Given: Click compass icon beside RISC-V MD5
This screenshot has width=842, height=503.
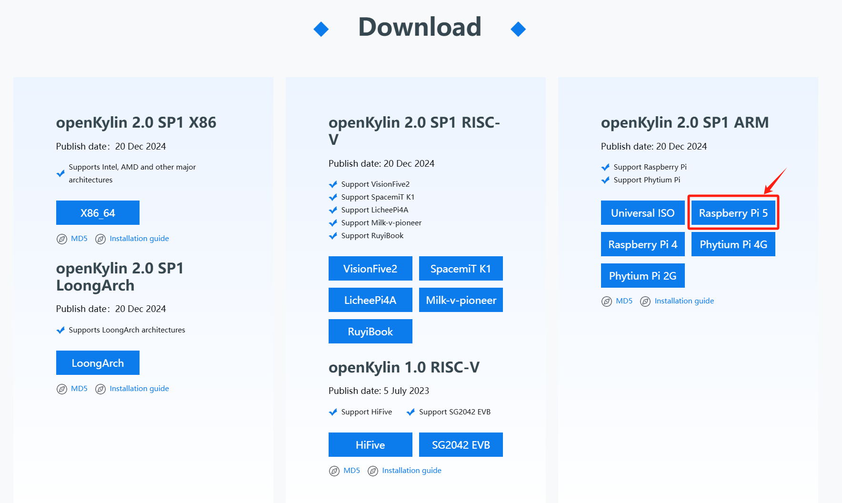Looking at the screenshot, I should pyautogui.click(x=334, y=471).
